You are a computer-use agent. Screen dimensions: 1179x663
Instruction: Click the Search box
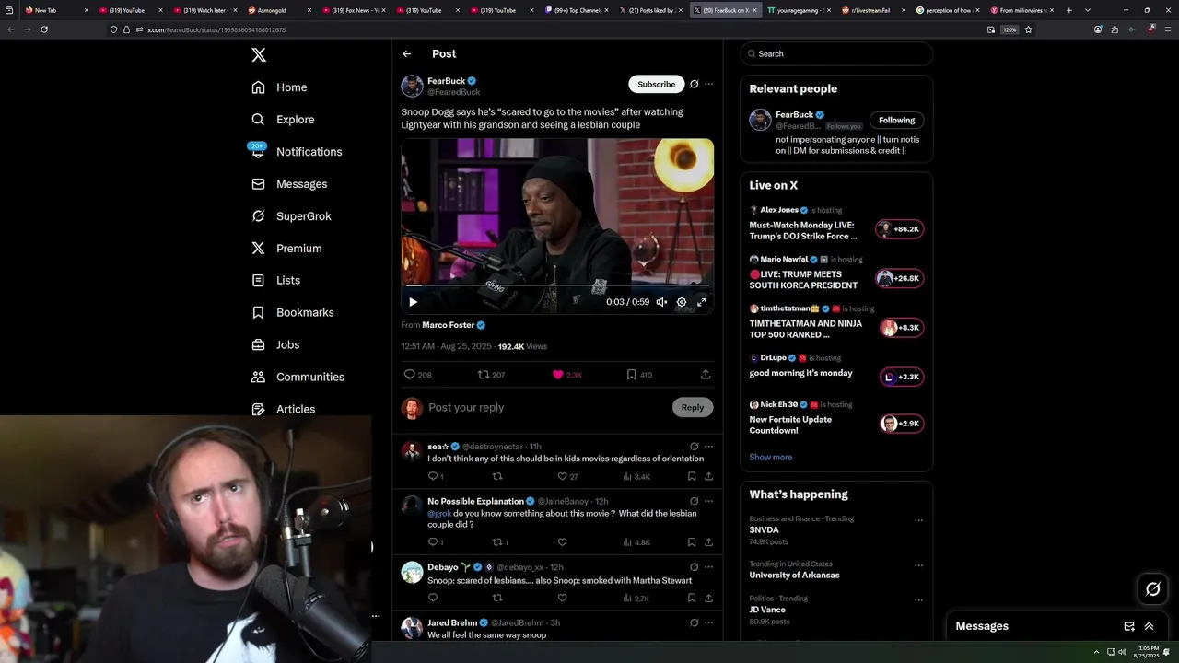tap(836, 54)
